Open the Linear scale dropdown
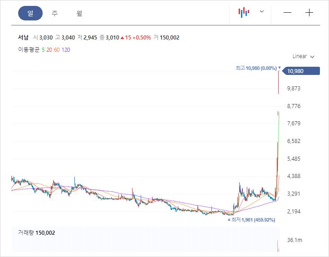 click(303, 56)
